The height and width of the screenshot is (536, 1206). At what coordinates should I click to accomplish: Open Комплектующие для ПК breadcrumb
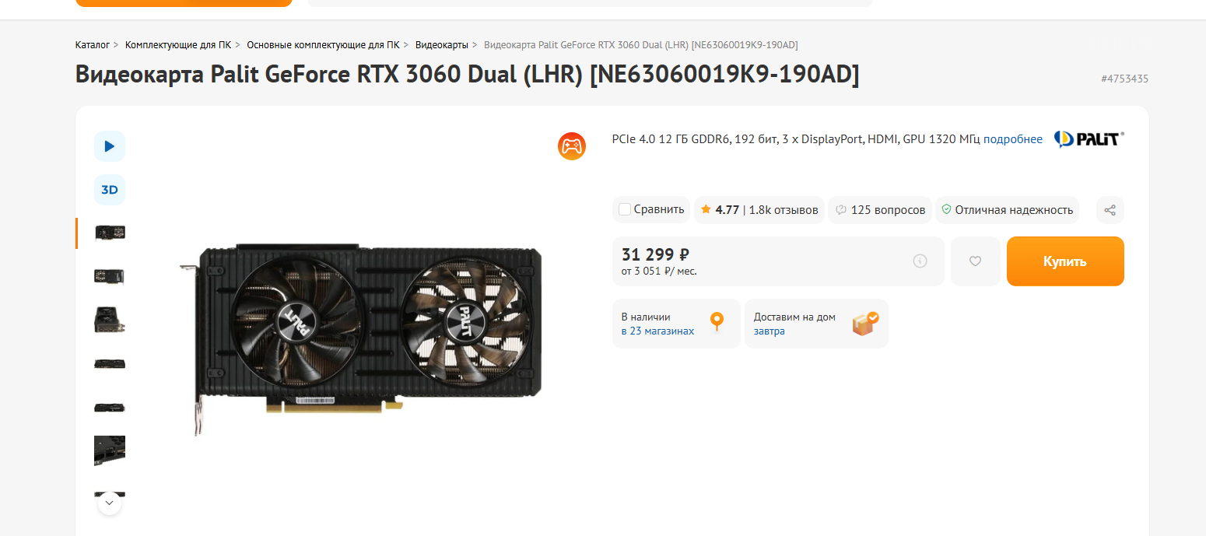coord(178,45)
